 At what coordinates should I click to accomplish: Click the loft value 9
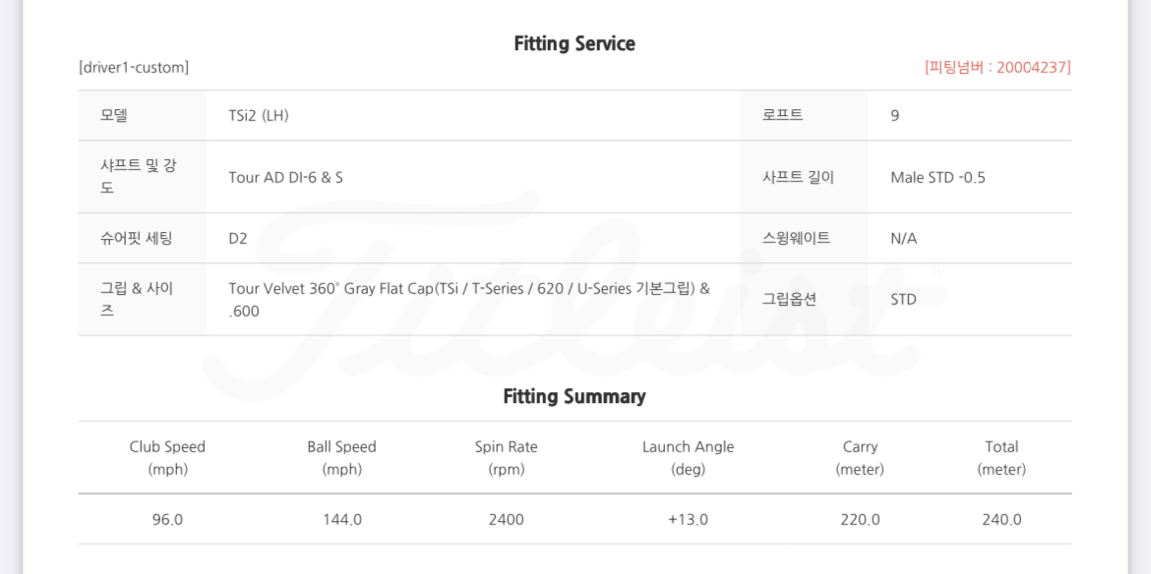tap(895, 116)
